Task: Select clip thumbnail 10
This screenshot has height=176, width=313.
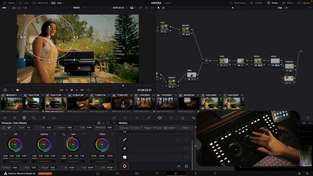Action: point(211,103)
